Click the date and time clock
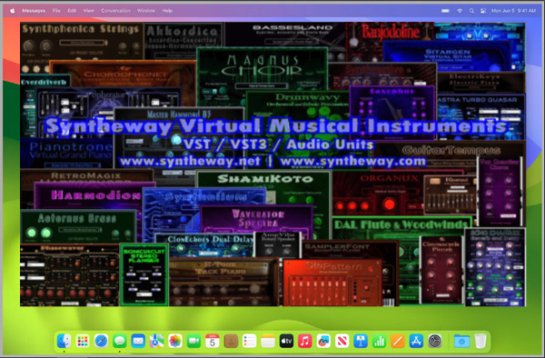The height and width of the screenshot is (358, 545). tap(513, 11)
